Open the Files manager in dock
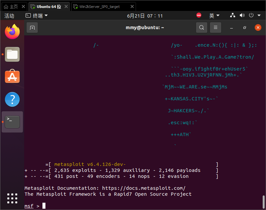Viewport: 266px width, 210px height. (12, 54)
